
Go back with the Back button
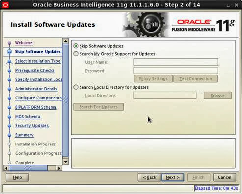[149, 177]
